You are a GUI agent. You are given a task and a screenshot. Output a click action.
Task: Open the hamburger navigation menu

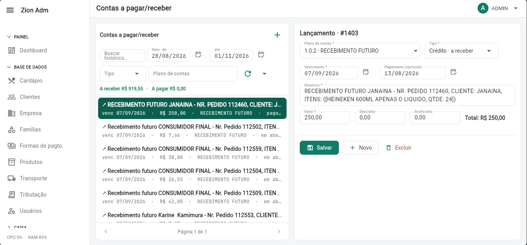(x=10, y=10)
